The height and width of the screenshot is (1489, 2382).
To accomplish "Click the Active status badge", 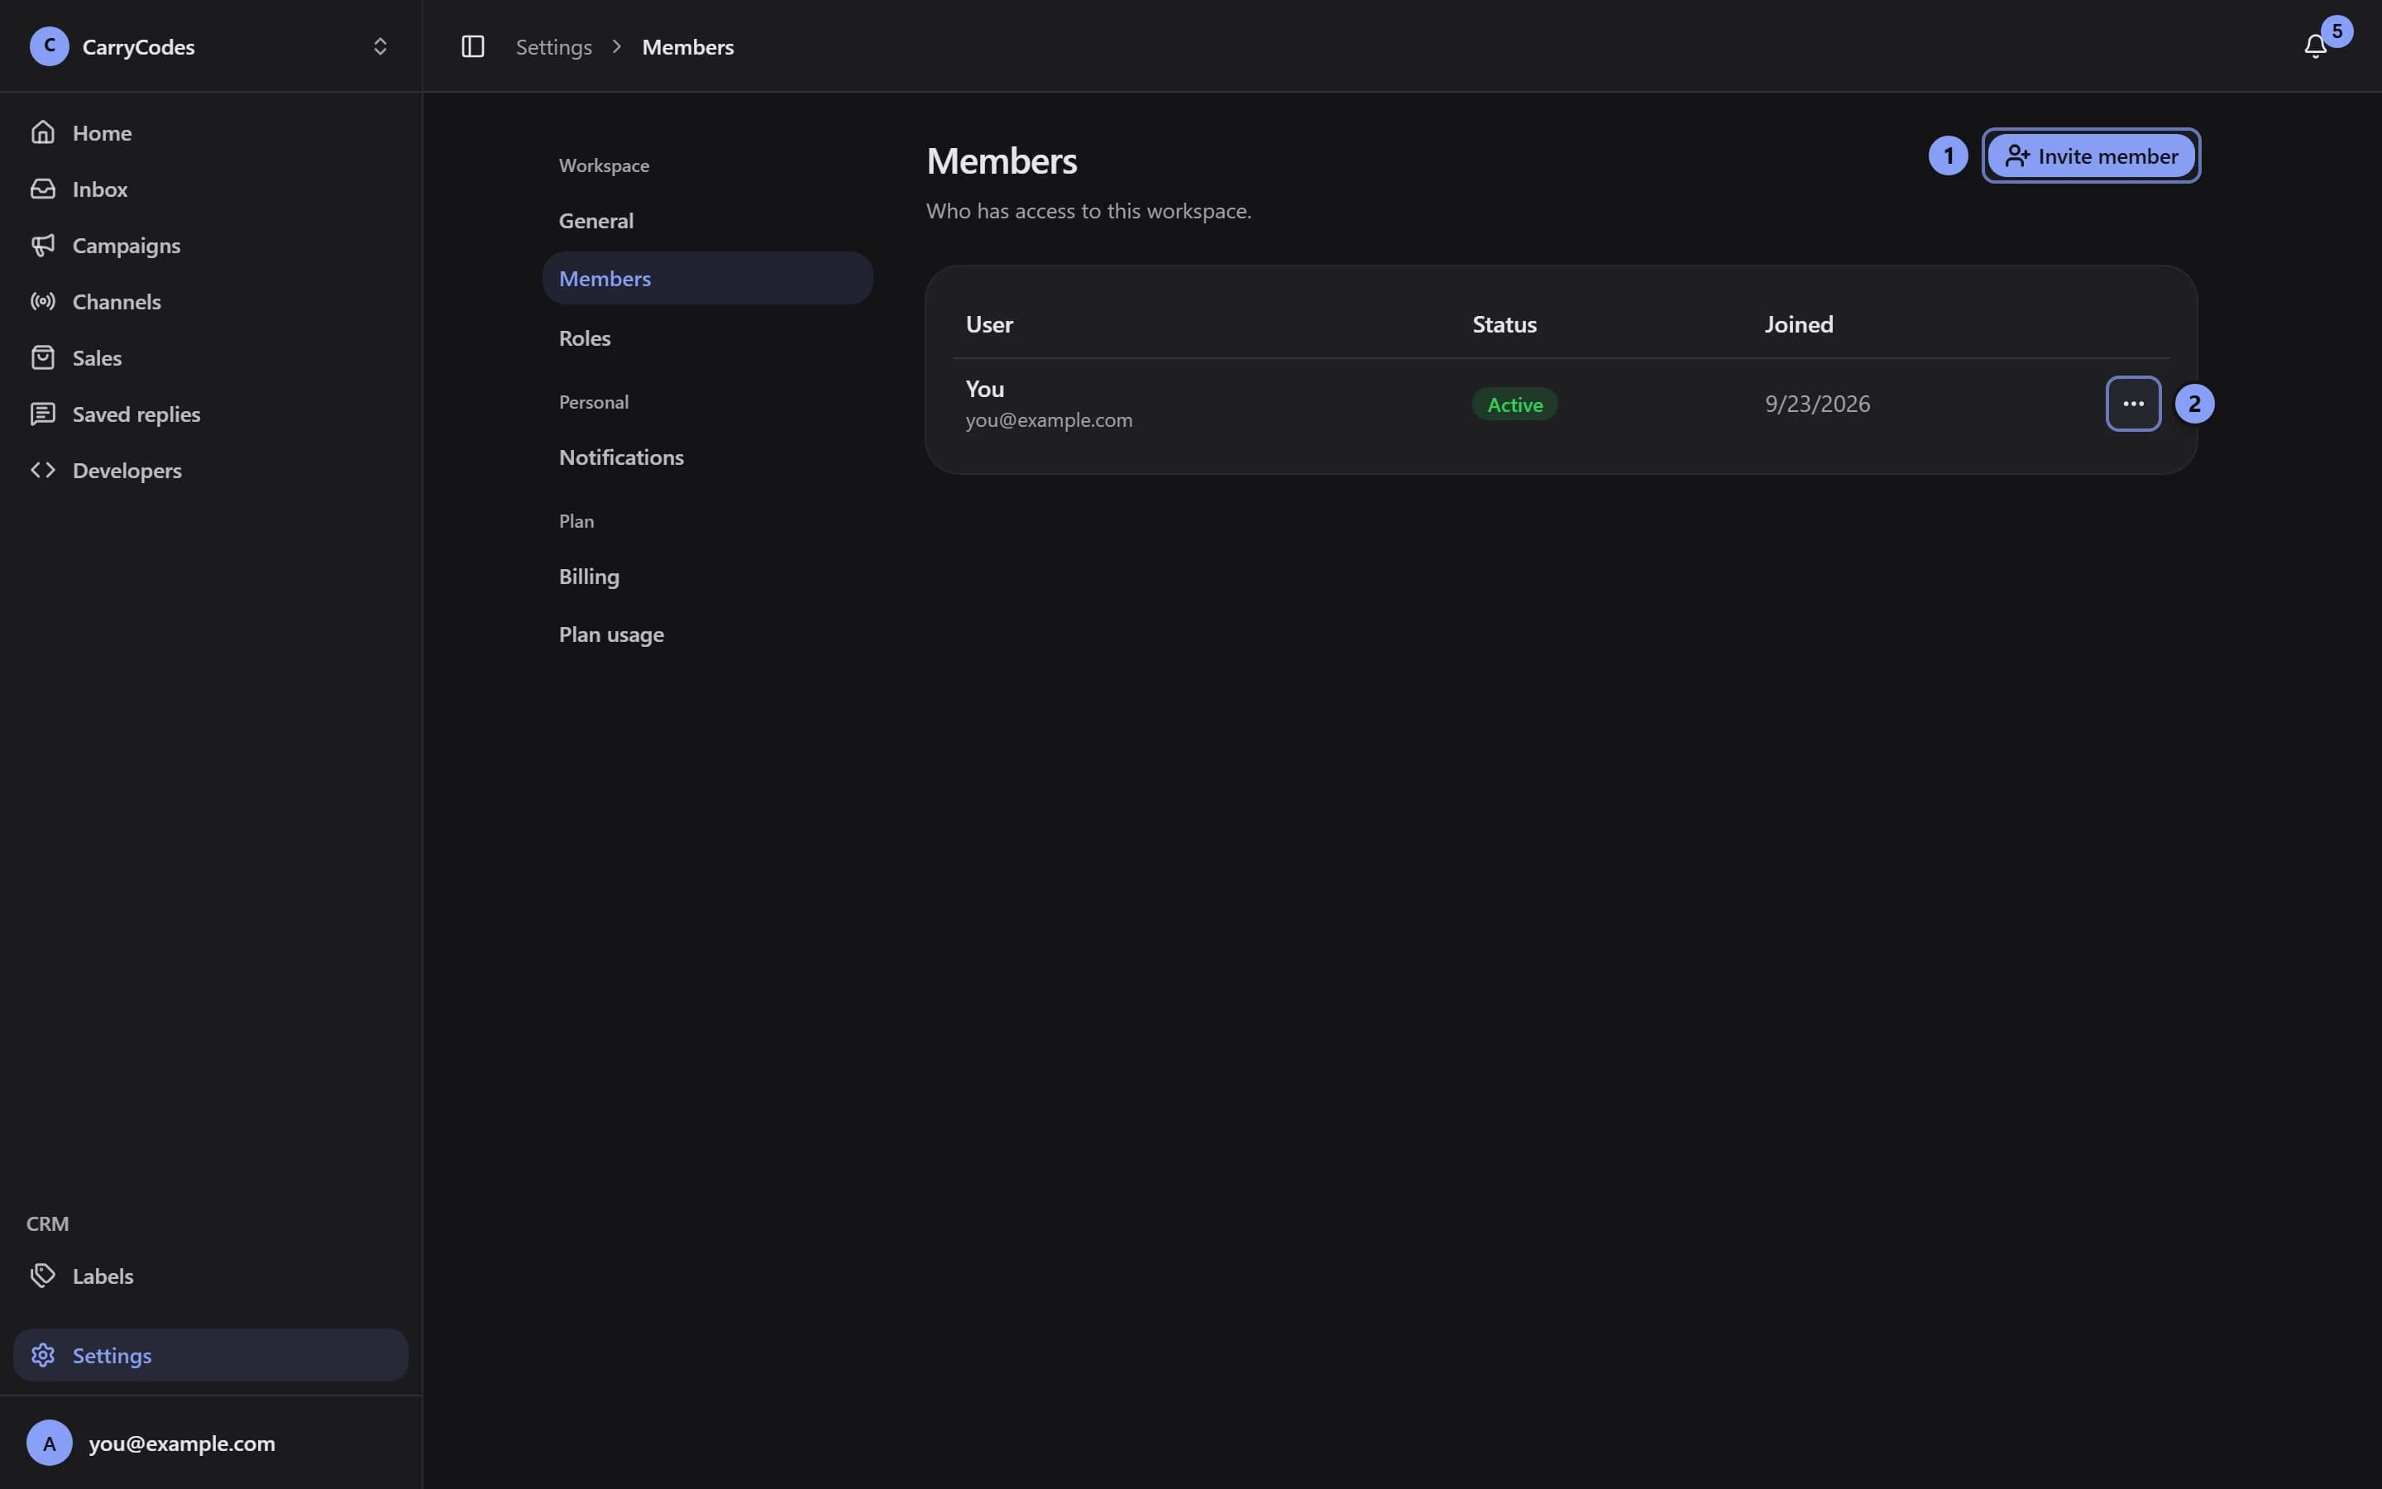I will (1514, 404).
